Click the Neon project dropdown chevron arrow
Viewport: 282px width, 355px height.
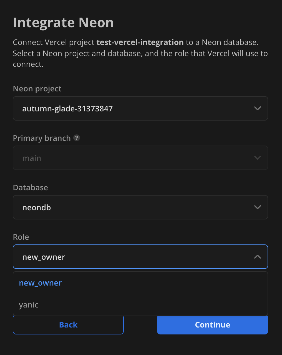click(x=257, y=108)
